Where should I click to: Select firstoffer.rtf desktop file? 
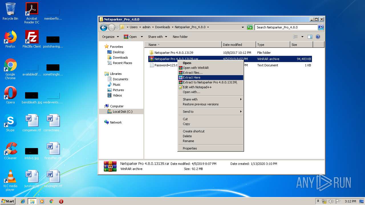click(x=53, y=151)
